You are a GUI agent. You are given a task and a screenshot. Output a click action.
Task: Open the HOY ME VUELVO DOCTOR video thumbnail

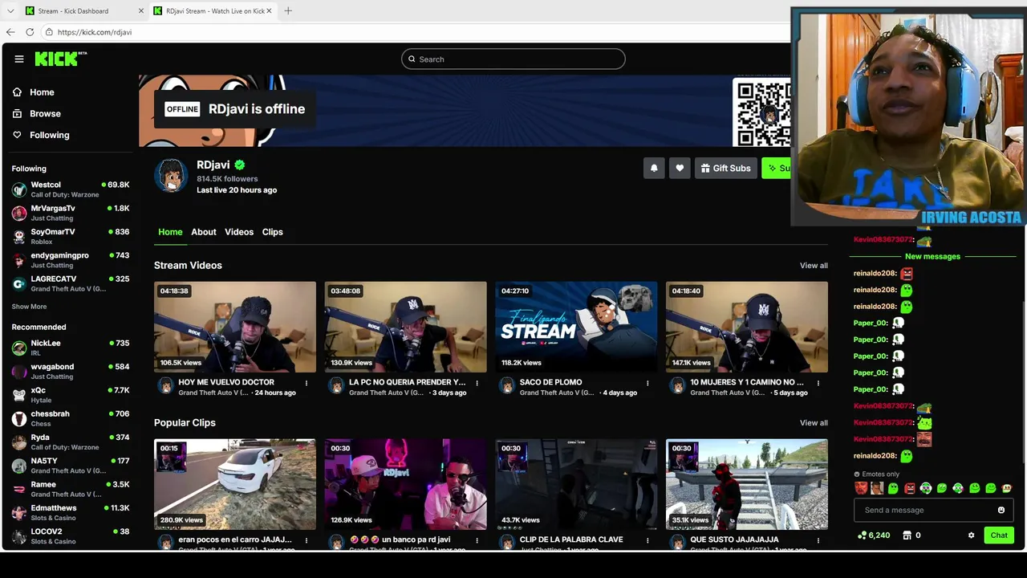(x=235, y=327)
